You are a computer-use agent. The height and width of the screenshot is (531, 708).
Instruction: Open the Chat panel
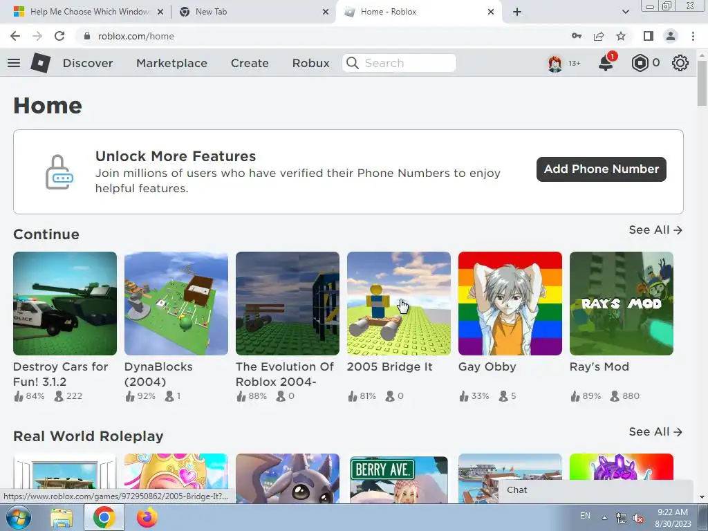[595, 490]
